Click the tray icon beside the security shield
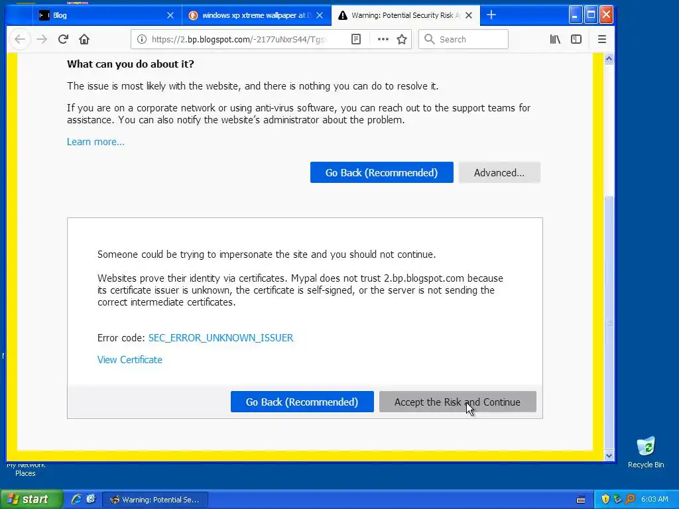The height and width of the screenshot is (509, 679). (617, 500)
